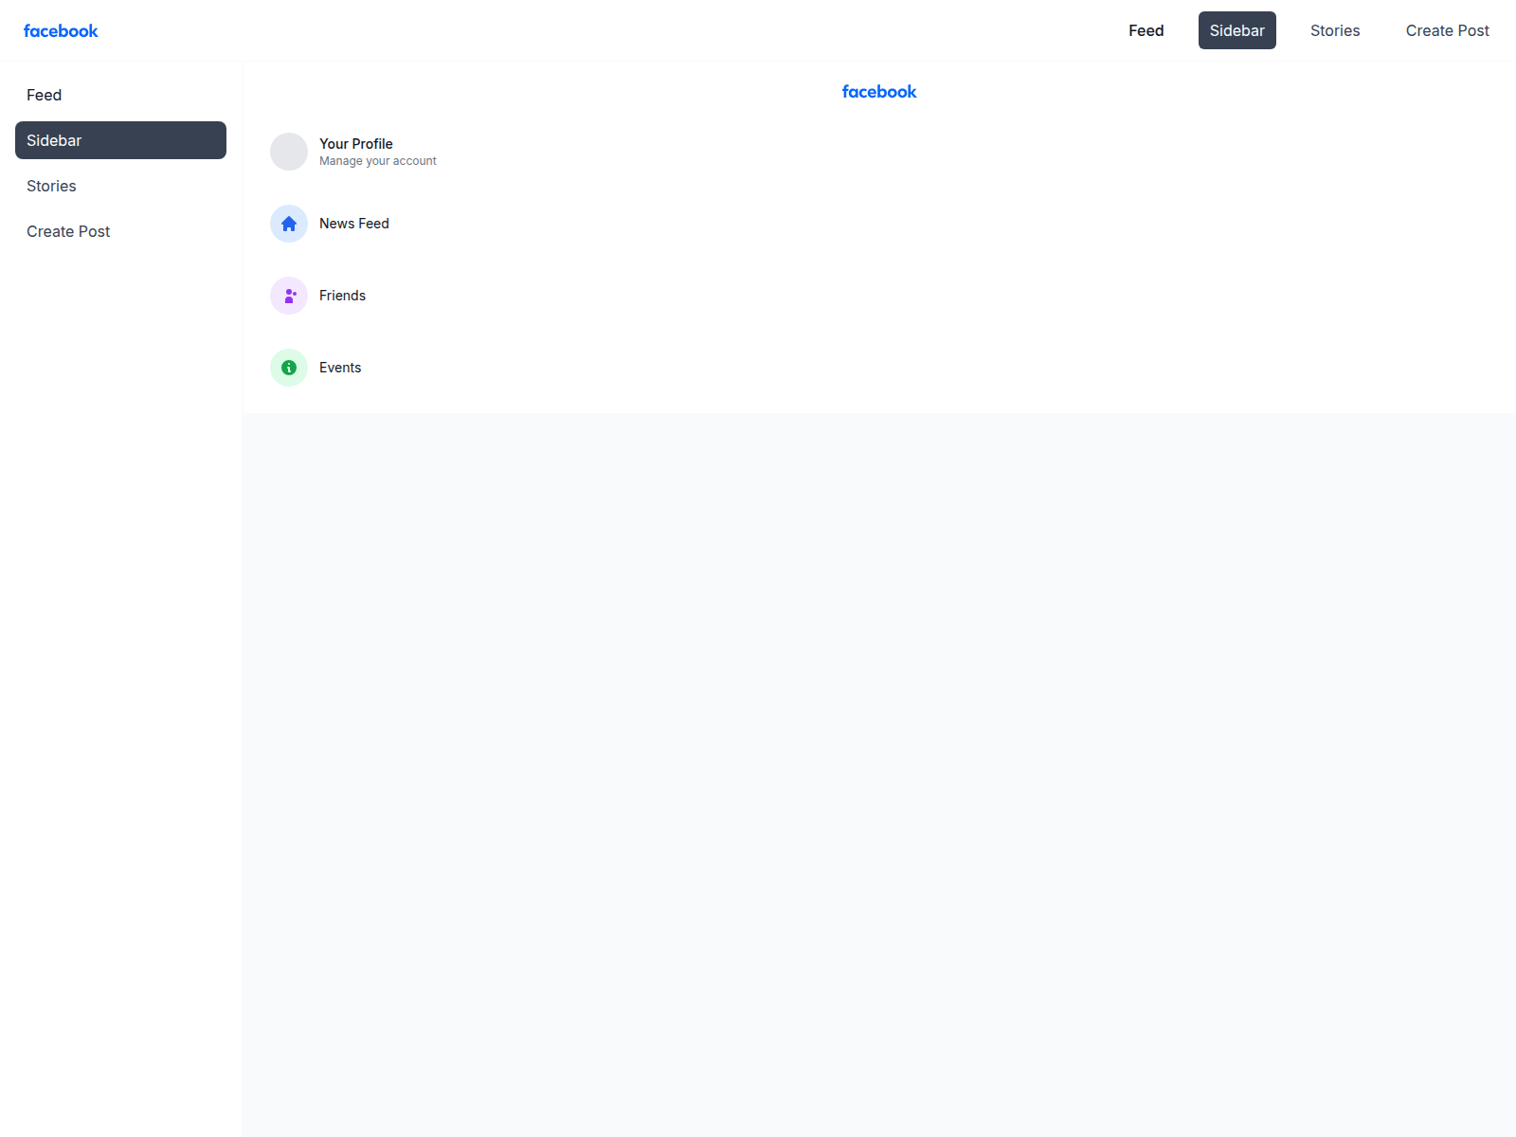Select highlighted Sidebar item in left menu

(x=120, y=140)
